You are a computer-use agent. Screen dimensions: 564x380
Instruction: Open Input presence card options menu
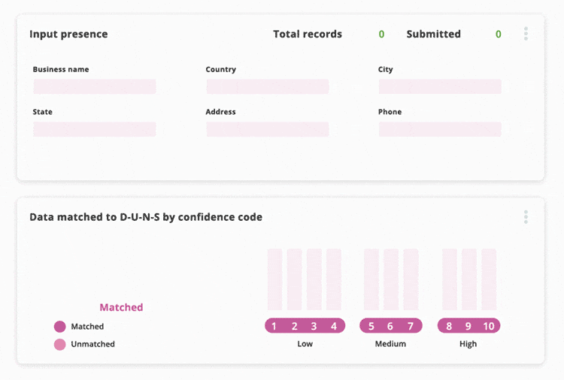click(x=526, y=34)
